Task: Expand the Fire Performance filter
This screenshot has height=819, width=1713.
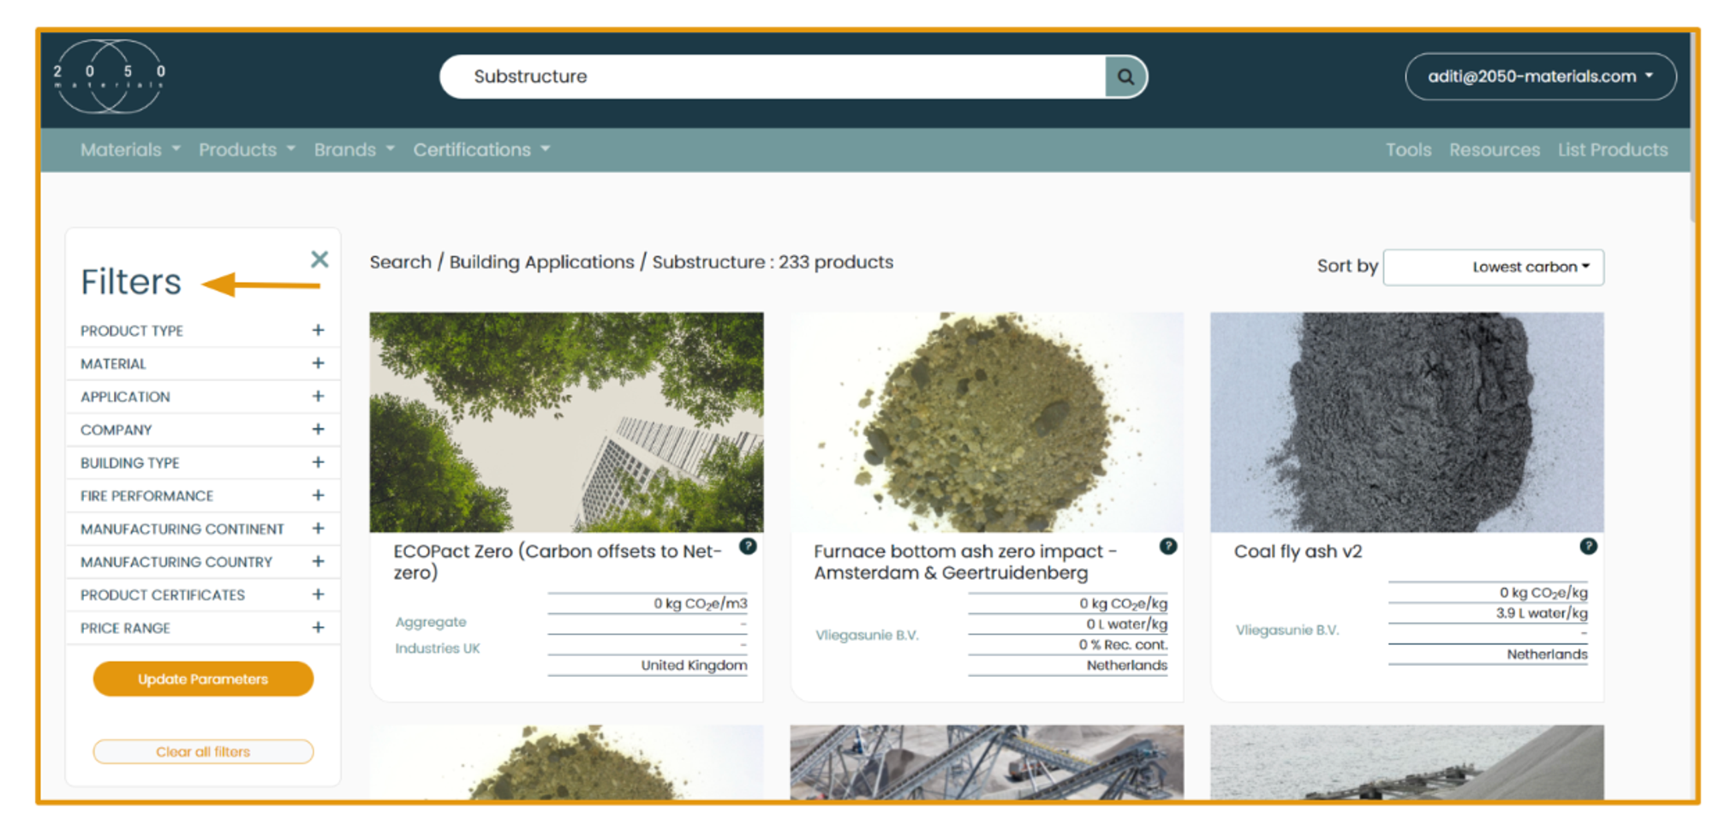Action: click(318, 495)
